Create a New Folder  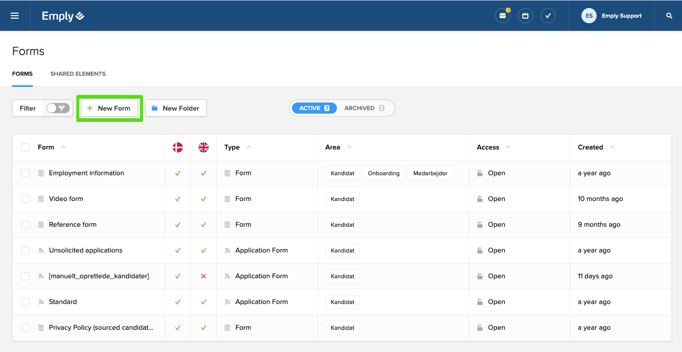176,108
